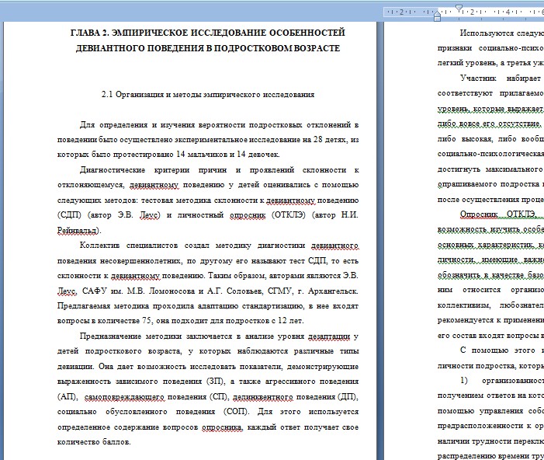This screenshot has width=544, height=460.
Task: Click the abbreviation '(СОП)'
Action: pos(237,412)
